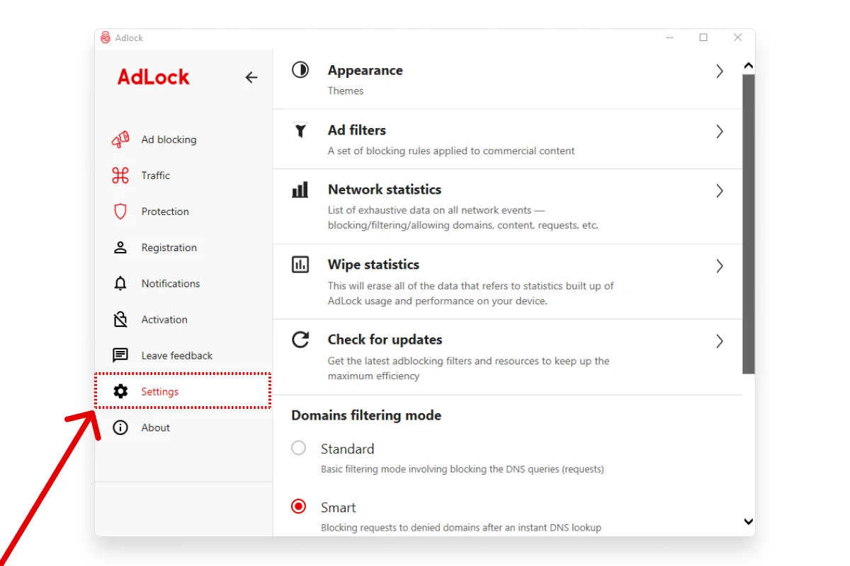Open the Settings sidebar item
The height and width of the screenshot is (566, 850).
[183, 391]
